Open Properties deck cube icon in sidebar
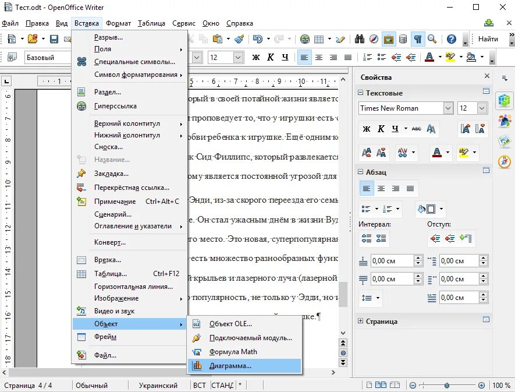The width and height of the screenshot is (515, 392). pyautogui.click(x=505, y=100)
